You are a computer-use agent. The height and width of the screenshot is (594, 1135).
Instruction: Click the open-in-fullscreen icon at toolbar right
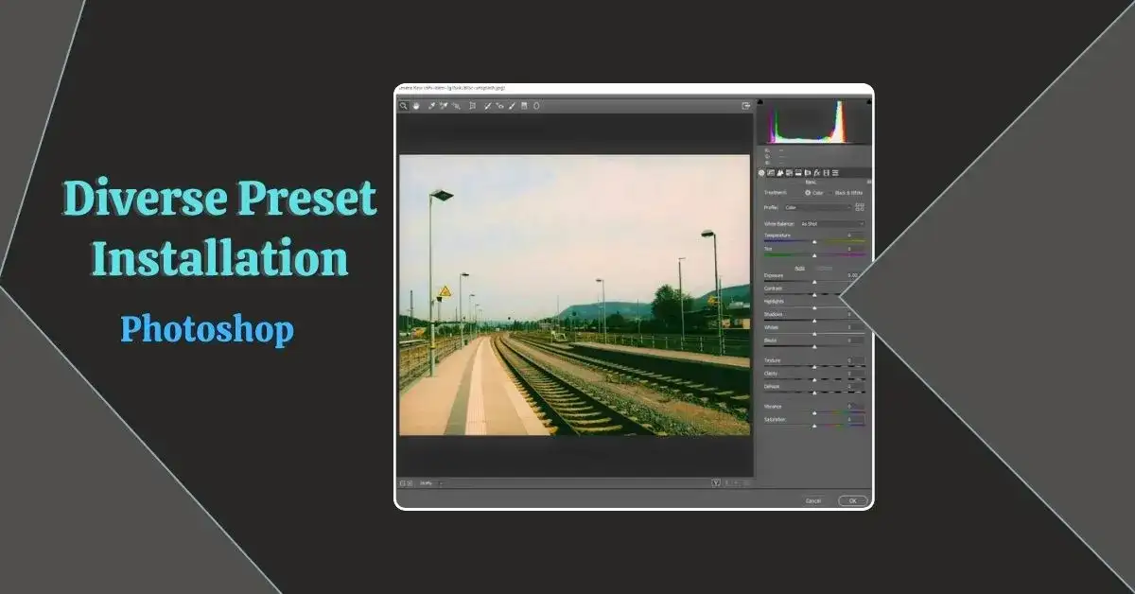tap(746, 106)
